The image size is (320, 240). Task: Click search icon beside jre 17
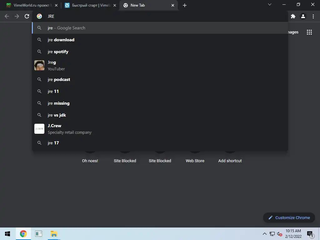[x=39, y=143]
